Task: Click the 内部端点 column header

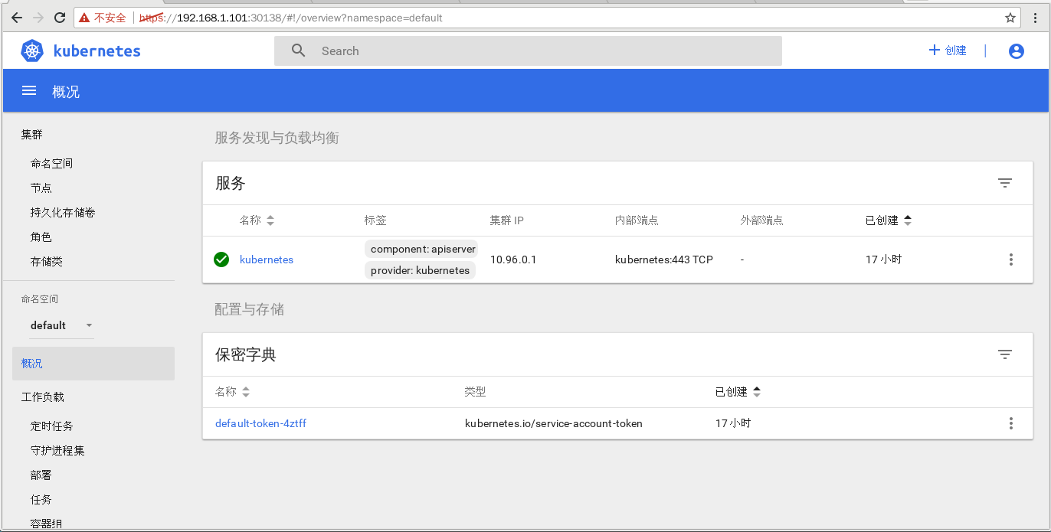Action: pyautogui.click(x=637, y=220)
